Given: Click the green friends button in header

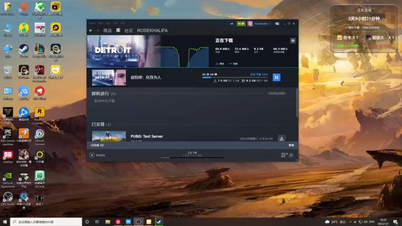Looking at the screenshot, I should [x=241, y=24].
